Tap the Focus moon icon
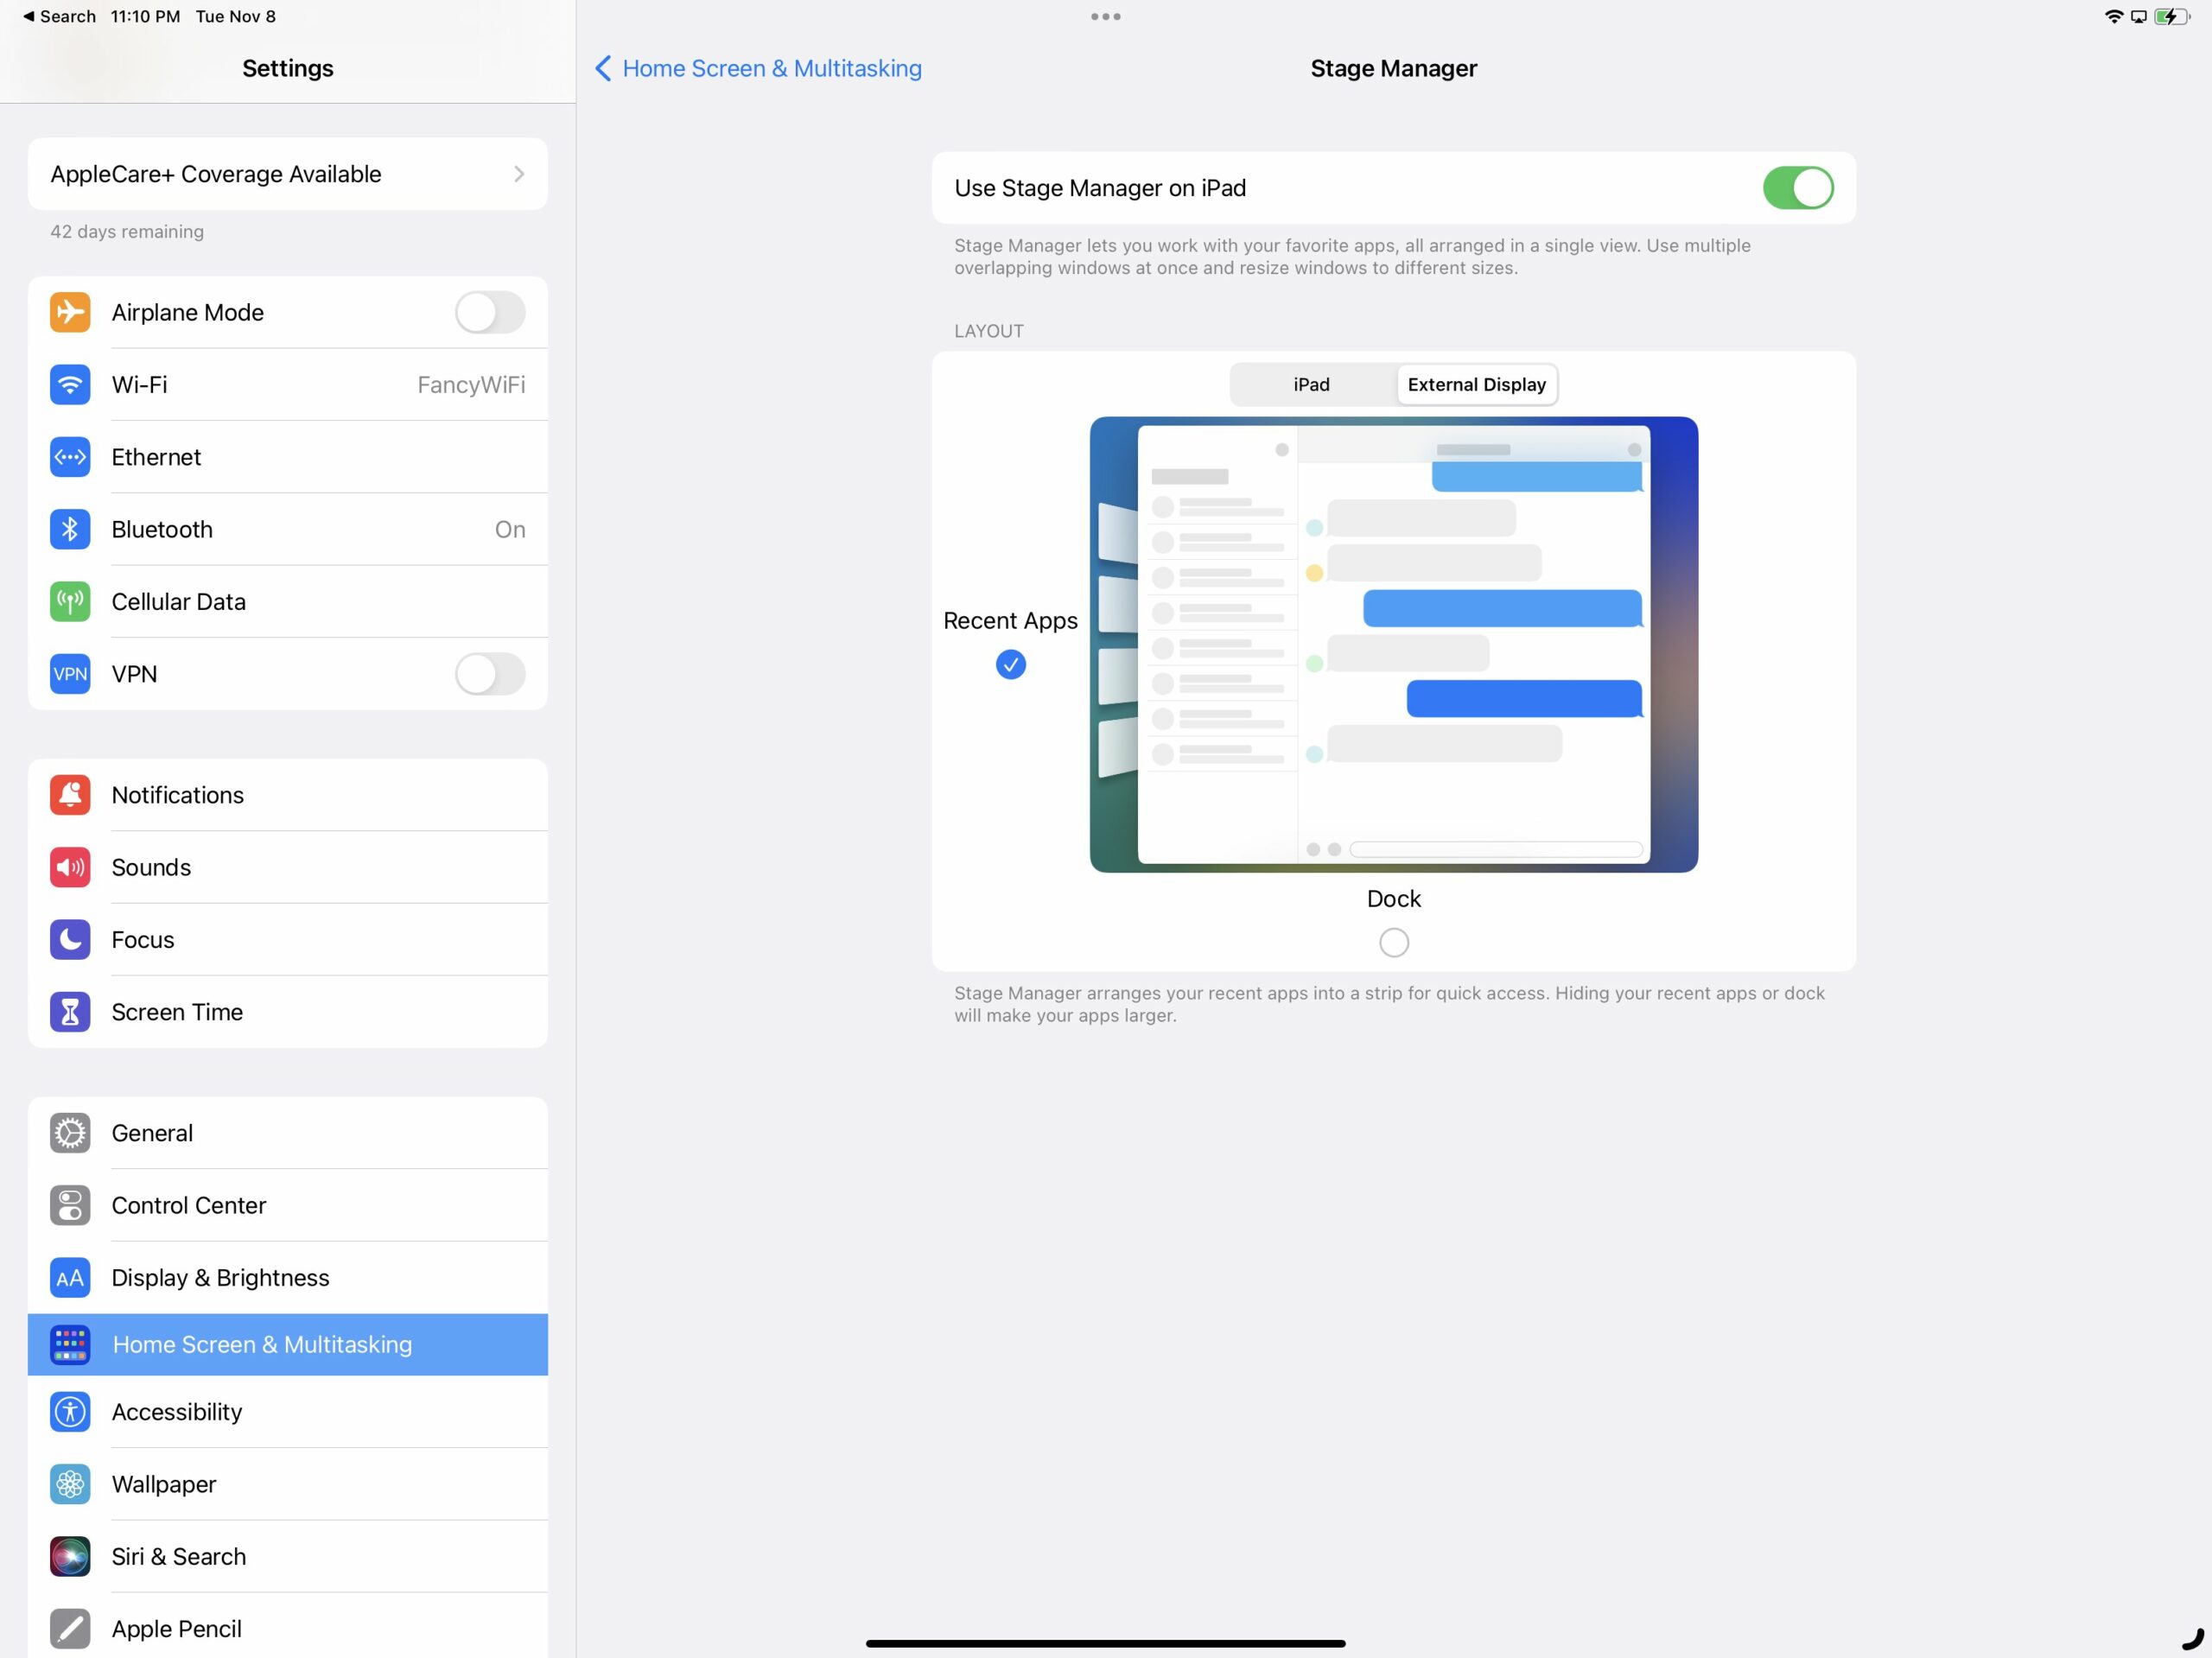 [x=70, y=940]
